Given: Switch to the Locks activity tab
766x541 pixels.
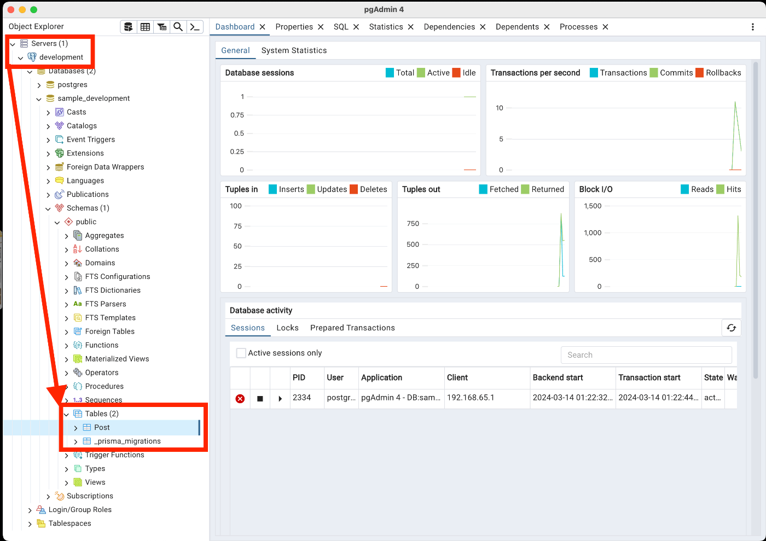Looking at the screenshot, I should (287, 328).
